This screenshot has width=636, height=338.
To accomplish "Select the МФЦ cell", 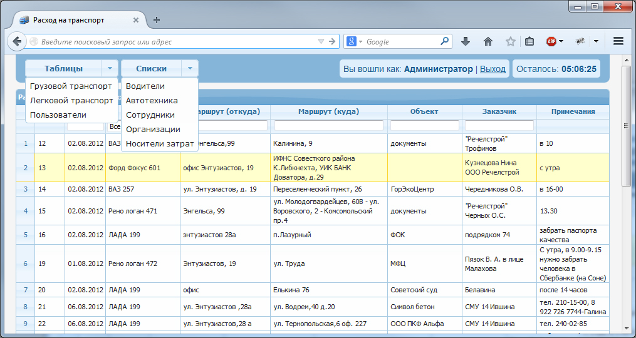I will pyautogui.click(x=425, y=264).
